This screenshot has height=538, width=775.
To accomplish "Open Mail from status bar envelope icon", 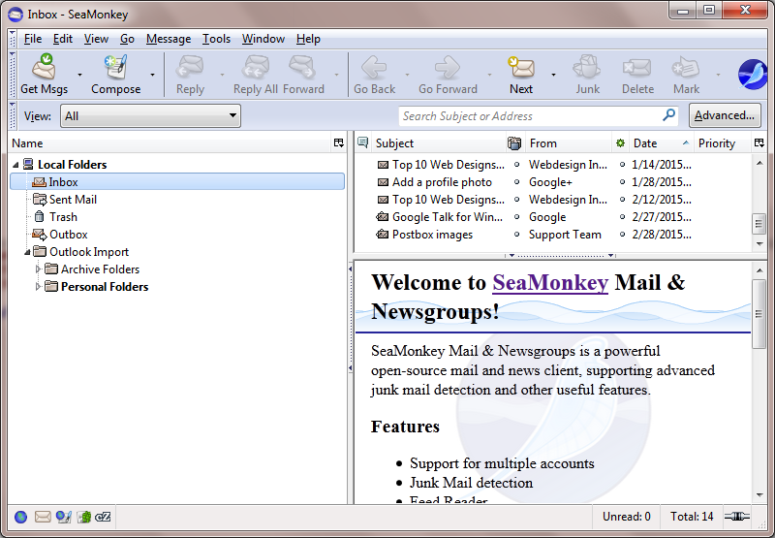I will pyautogui.click(x=43, y=518).
